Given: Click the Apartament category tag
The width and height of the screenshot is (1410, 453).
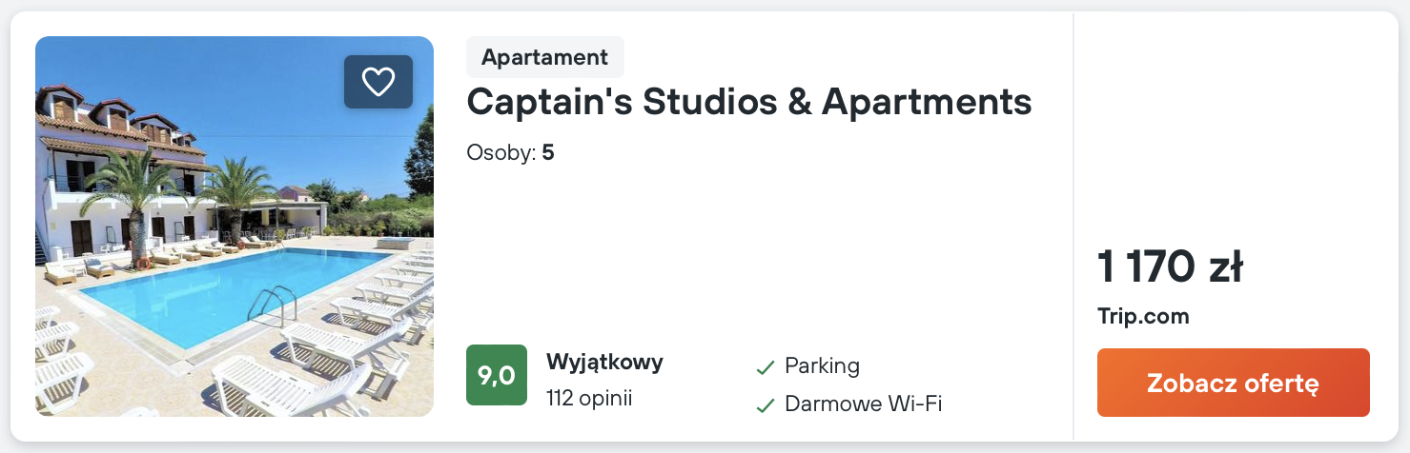Looking at the screenshot, I should point(544,57).
